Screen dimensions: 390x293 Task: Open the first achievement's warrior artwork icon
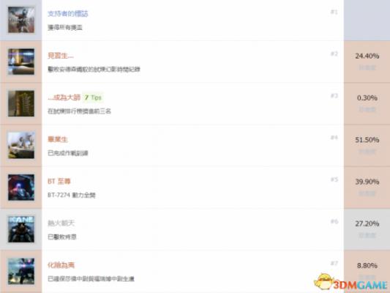point(21,20)
